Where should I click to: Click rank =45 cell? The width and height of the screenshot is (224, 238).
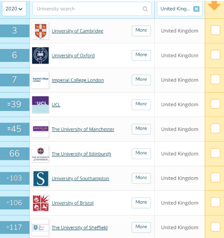coord(15,129)
